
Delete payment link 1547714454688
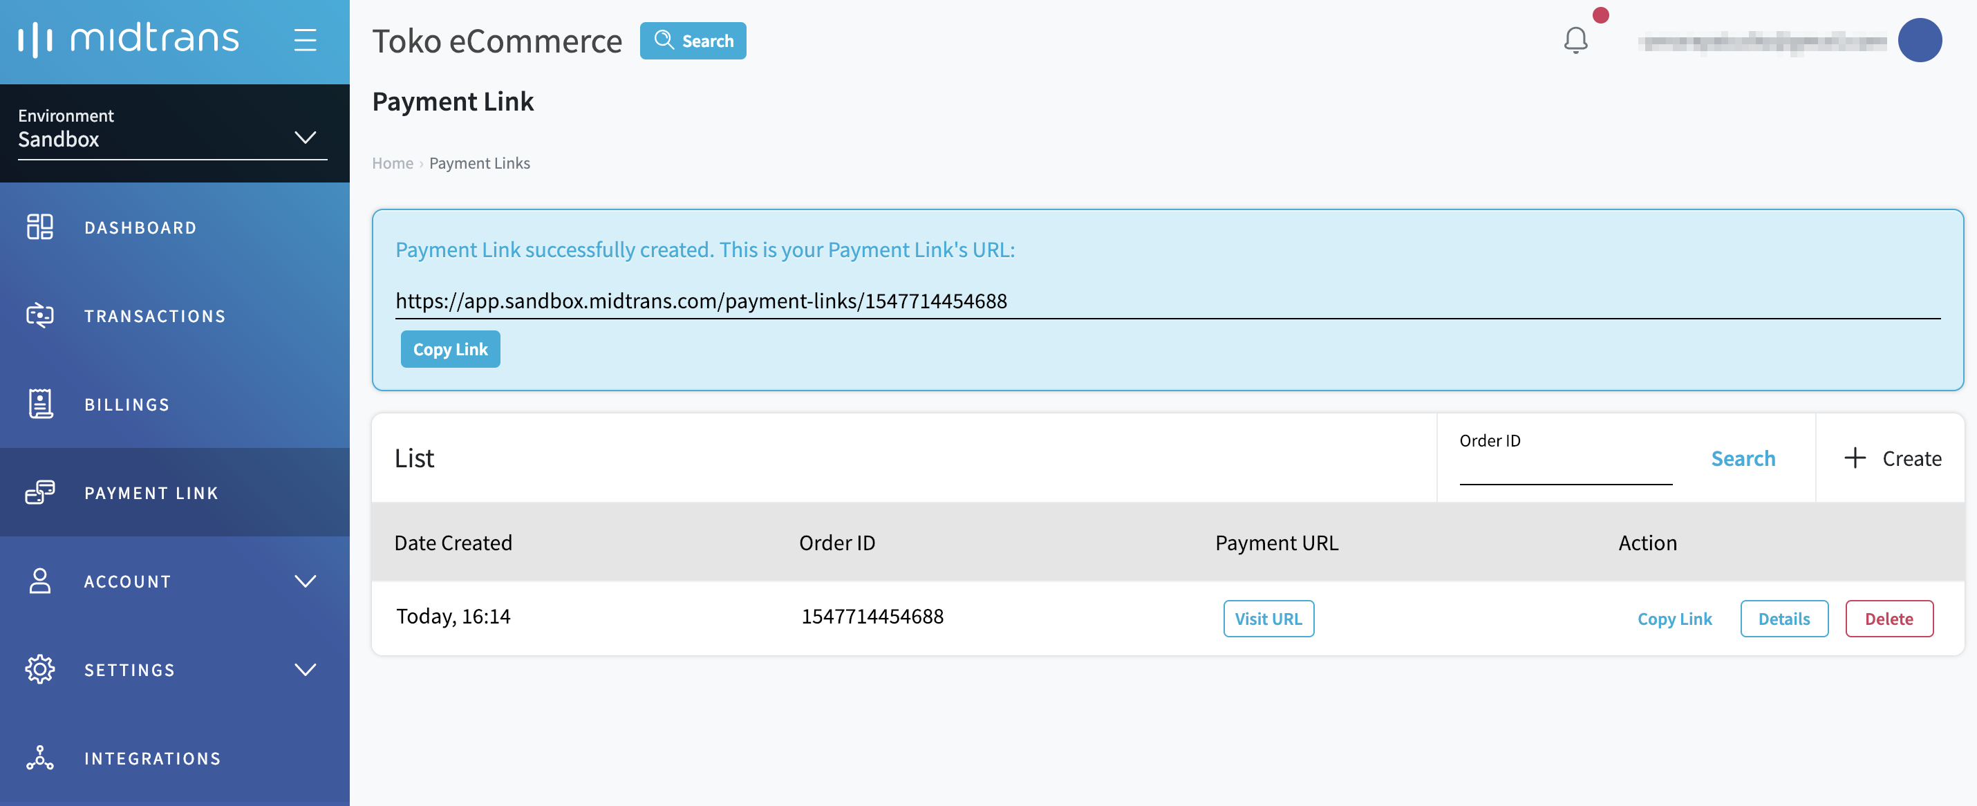1888,619
